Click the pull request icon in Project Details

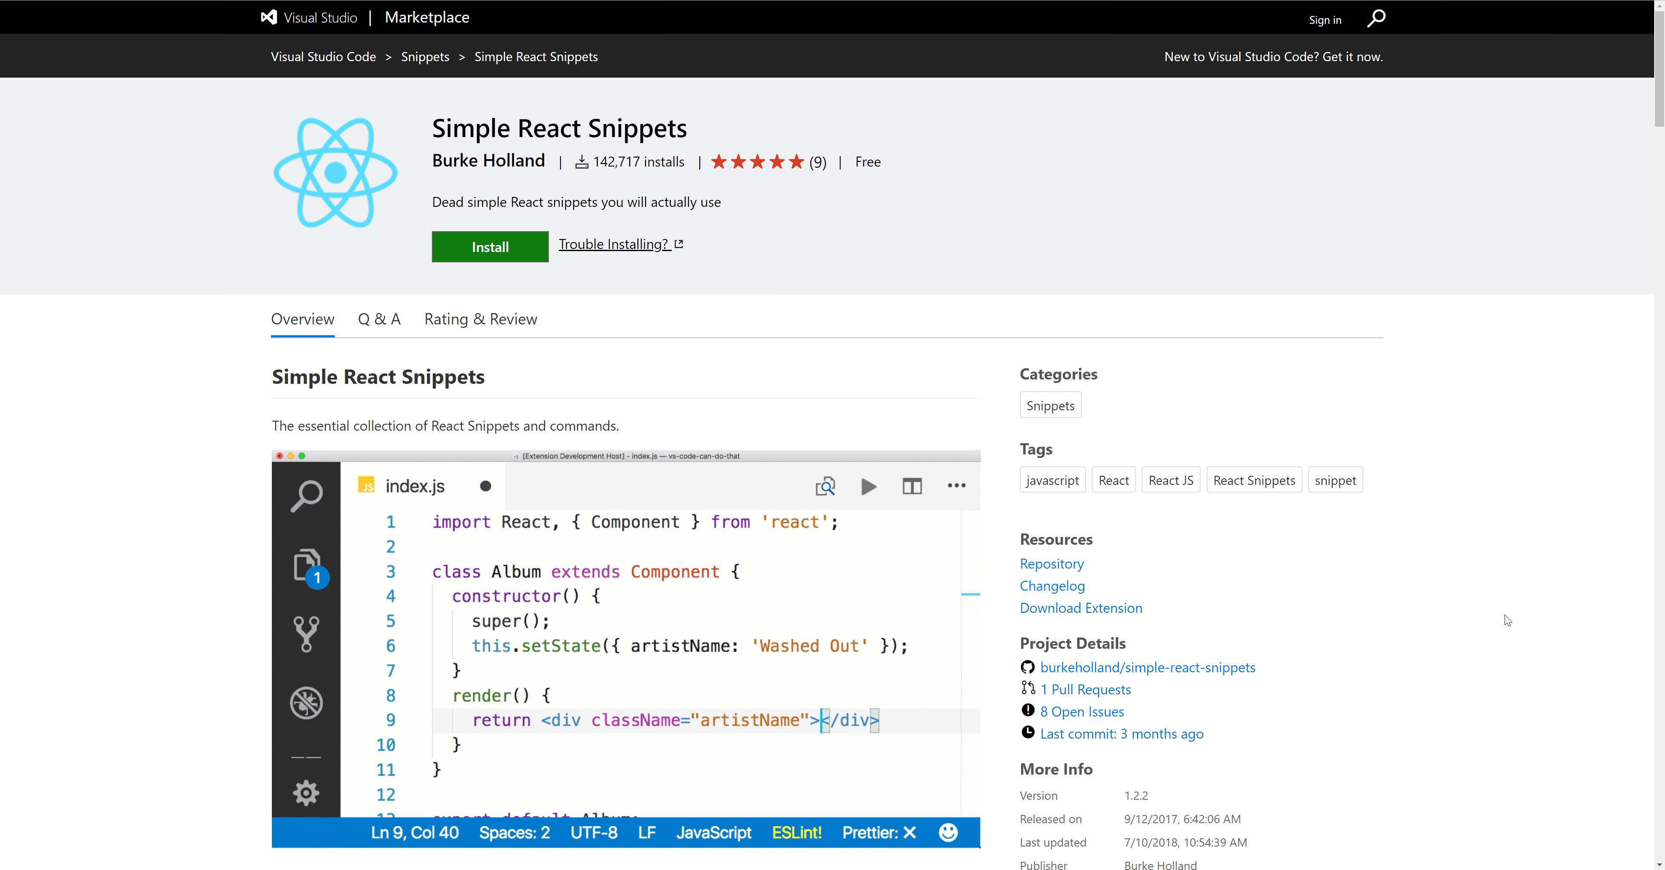coord(1028,688)
